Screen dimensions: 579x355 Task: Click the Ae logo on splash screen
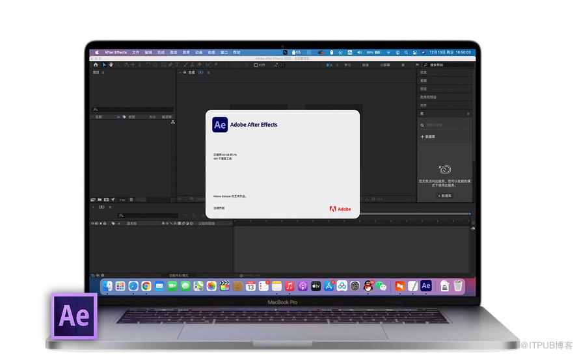[x=220, y=125]
